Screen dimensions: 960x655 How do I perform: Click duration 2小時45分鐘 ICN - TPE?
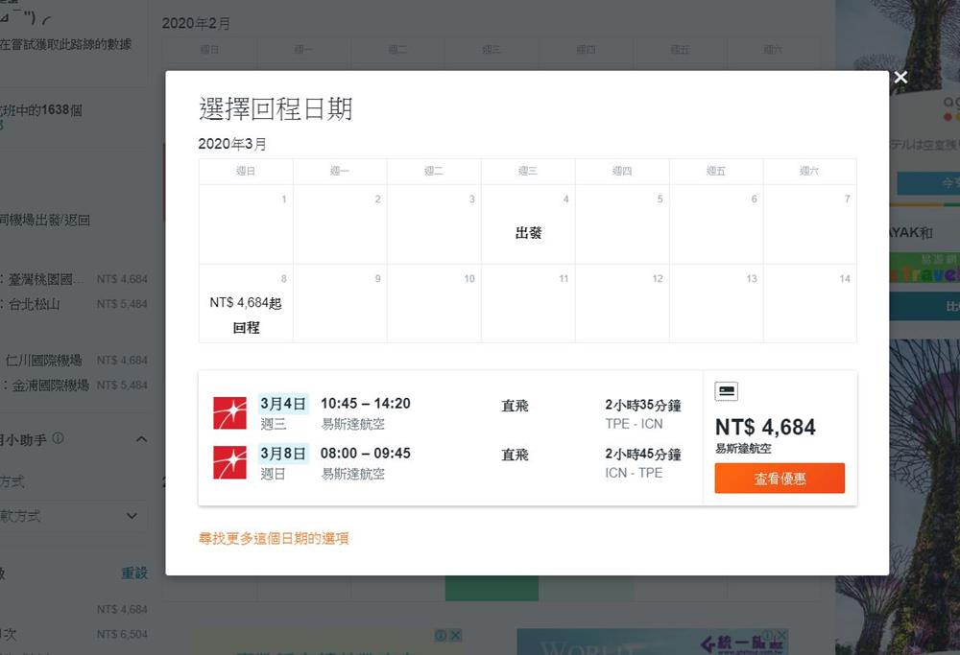click(643, 463)
